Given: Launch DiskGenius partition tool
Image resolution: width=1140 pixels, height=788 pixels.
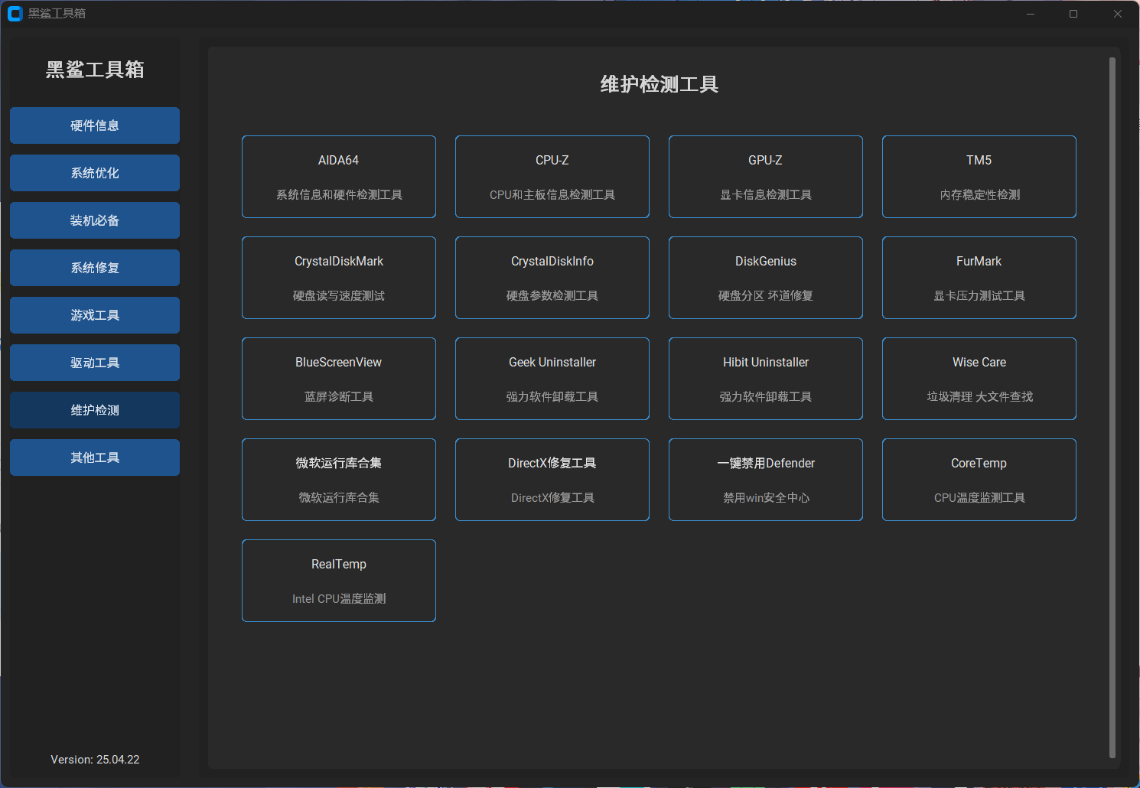Looking at the screenshot, I should 766,278.
